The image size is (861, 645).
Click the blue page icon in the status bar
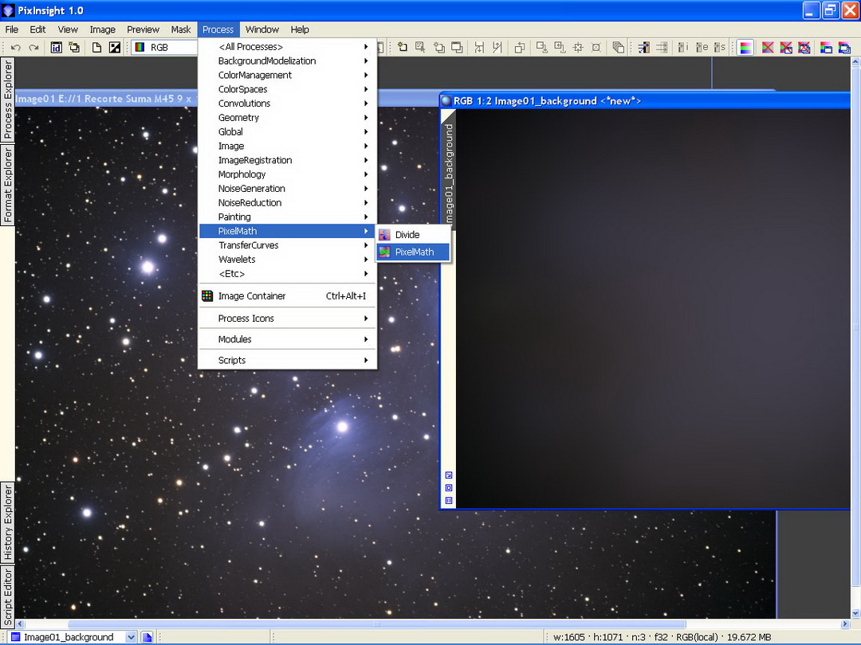click(x=147, y=637)
